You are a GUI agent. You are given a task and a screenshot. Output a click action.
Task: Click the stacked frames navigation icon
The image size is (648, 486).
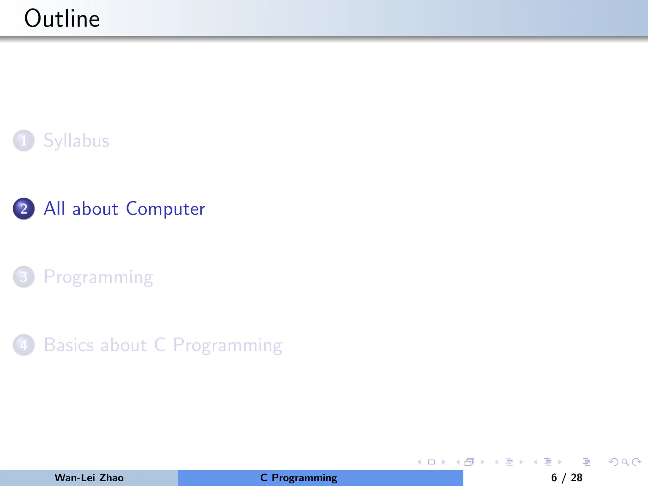pyautogui.click(x=470, y=462)
